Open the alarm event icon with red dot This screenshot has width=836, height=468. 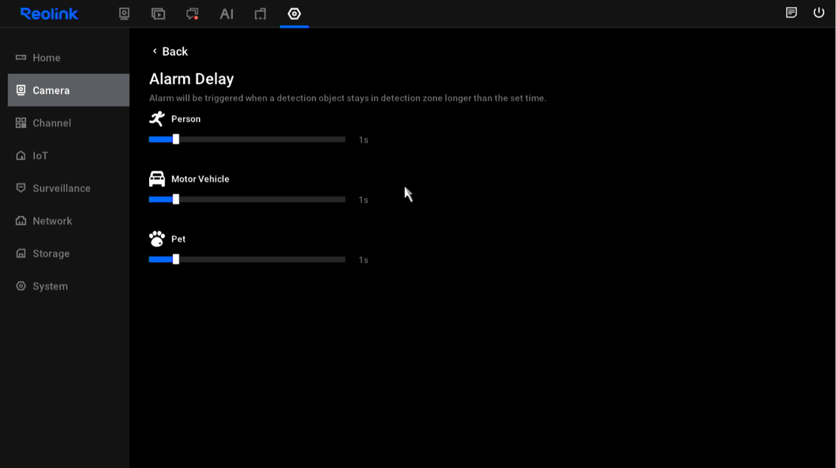(x=192, y=14)
